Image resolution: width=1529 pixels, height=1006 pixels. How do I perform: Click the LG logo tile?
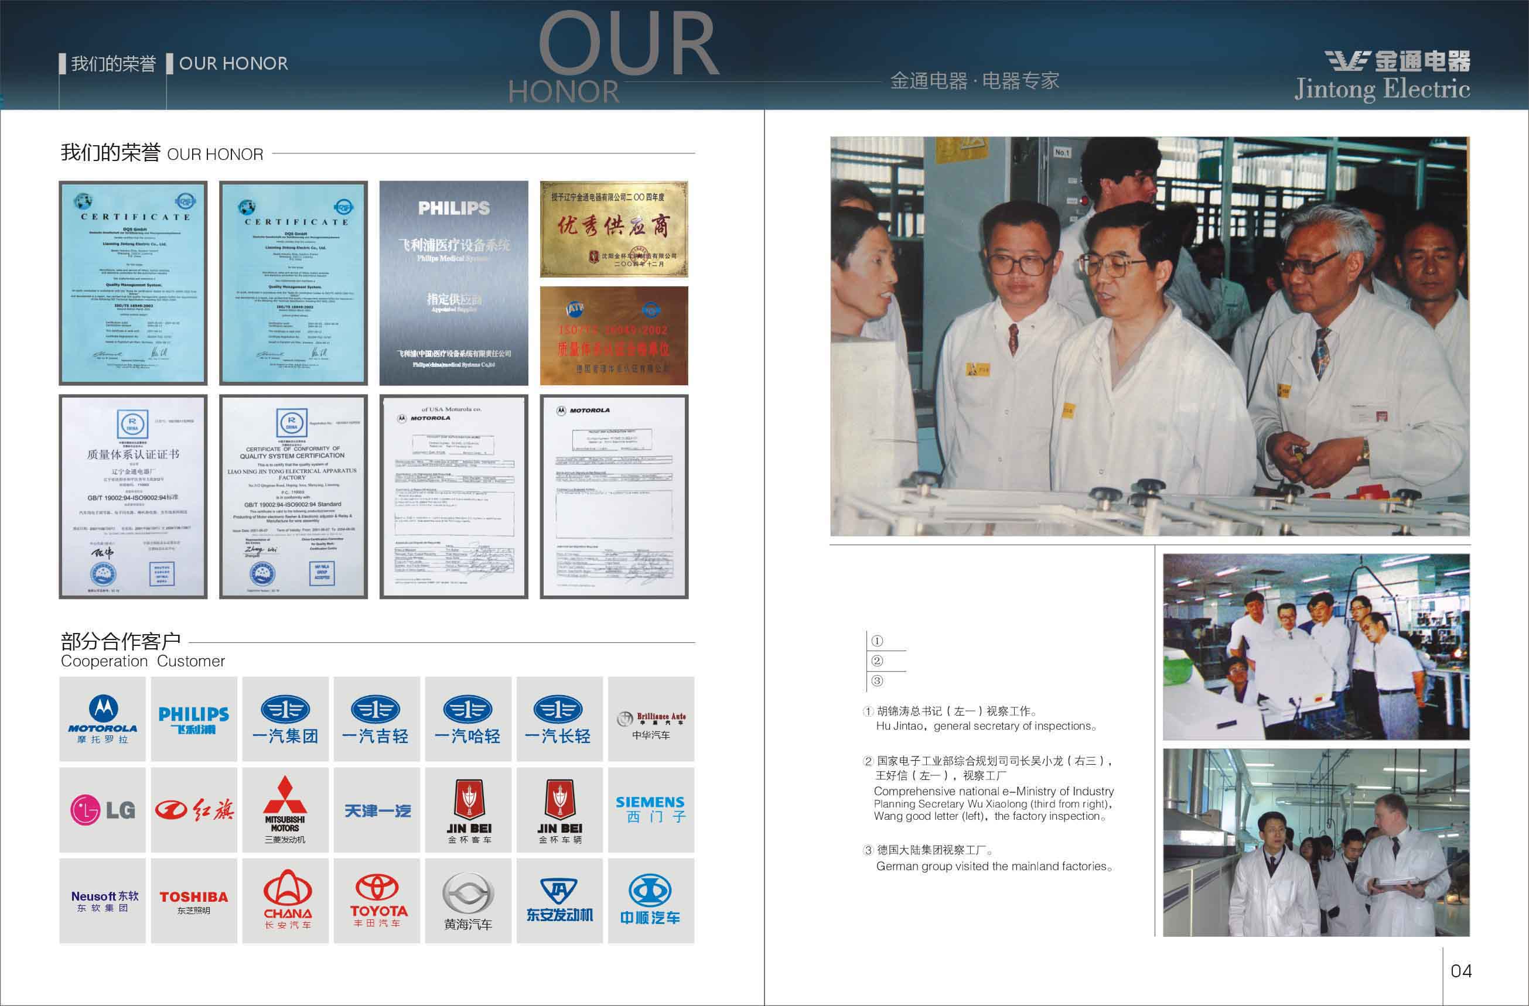click(103, 810)
